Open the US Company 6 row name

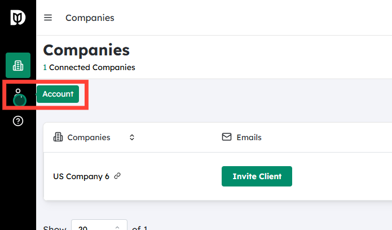click(x=81, y=176)
